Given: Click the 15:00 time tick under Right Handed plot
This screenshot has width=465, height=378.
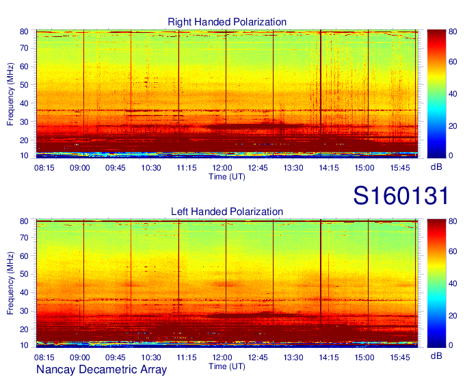Looking at the screenshot, I should coord(364,168).
